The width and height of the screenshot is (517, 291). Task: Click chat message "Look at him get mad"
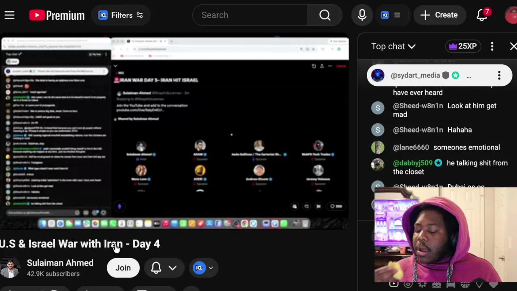click(x=444, y=110)
